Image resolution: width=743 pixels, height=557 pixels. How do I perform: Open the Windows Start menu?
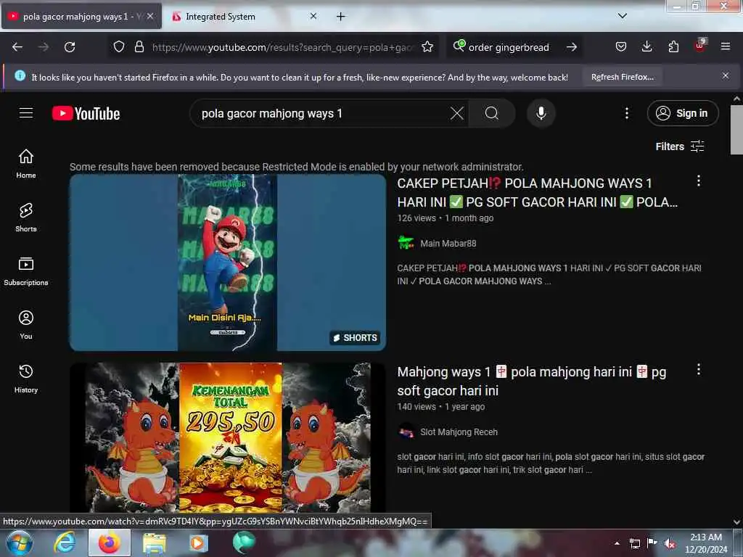[x=20, y=542]
